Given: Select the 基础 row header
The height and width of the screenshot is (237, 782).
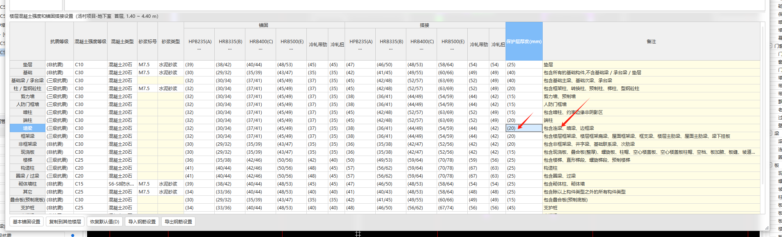Looking at the screenshot, I should coord(28,73).
